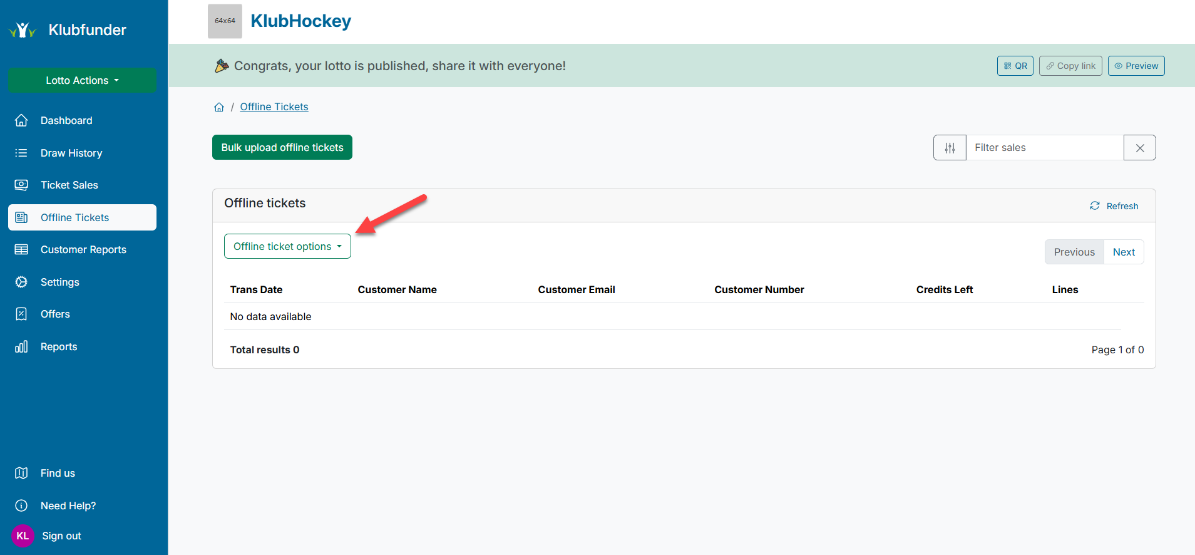Expand the Lotto Actions dropdown
The height and width of the screenshot is (555, 1195).
tap(82, 80)
